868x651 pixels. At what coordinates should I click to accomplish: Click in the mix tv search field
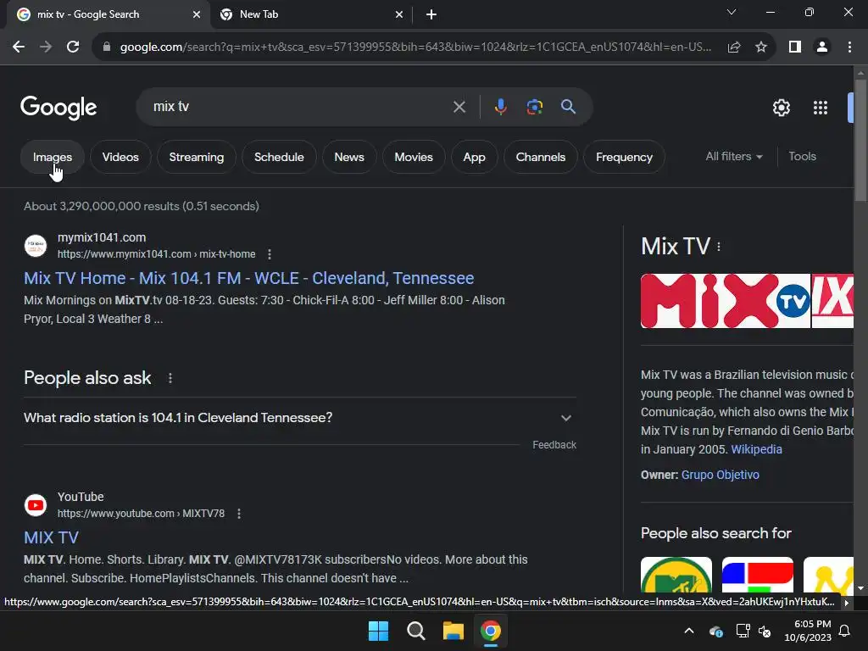pos(299,107)
